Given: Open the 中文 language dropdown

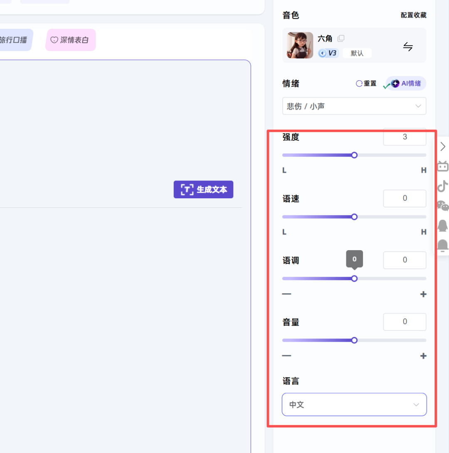Looking at the screenshot, I should pos(354,404).
